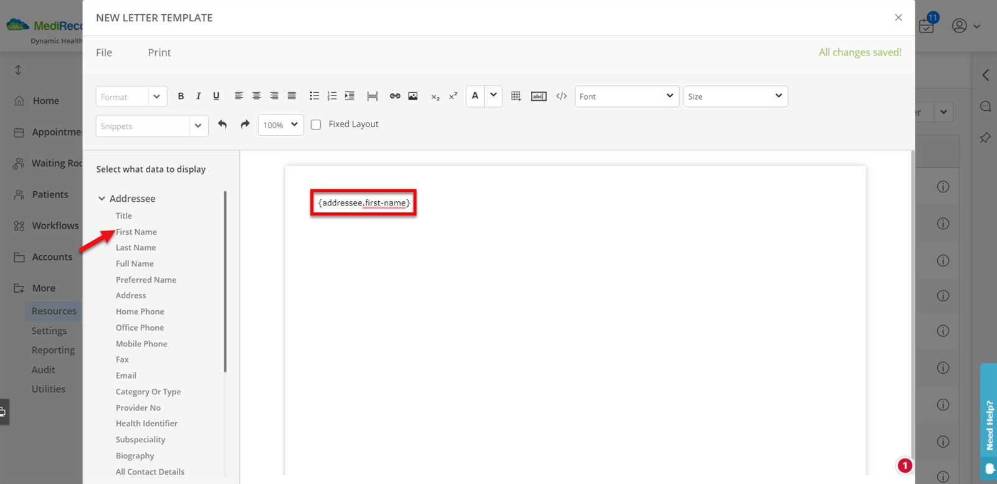
Task: Open the Size dropdown
Action: click(735, 97)
